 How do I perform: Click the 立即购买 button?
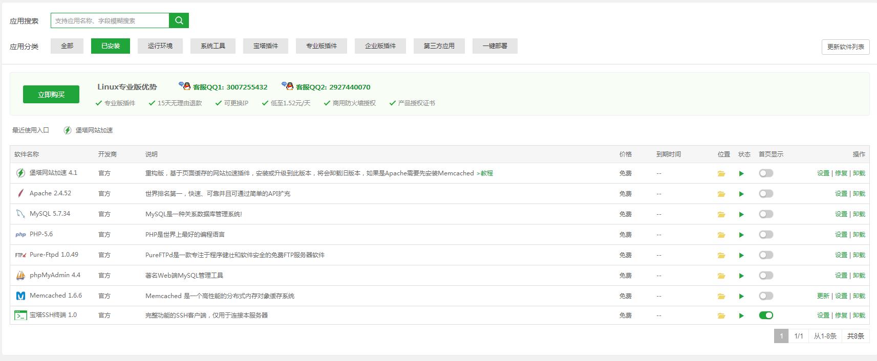pyautogui.click(x=51, y=95)
